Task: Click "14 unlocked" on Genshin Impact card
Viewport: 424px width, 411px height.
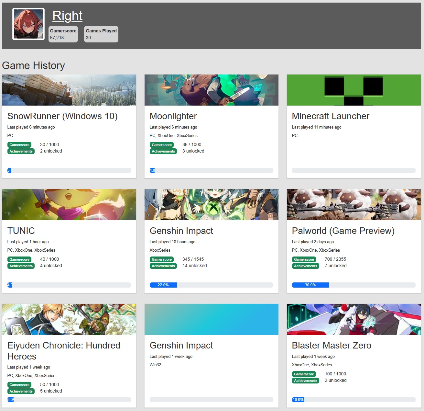Action: 195,266
